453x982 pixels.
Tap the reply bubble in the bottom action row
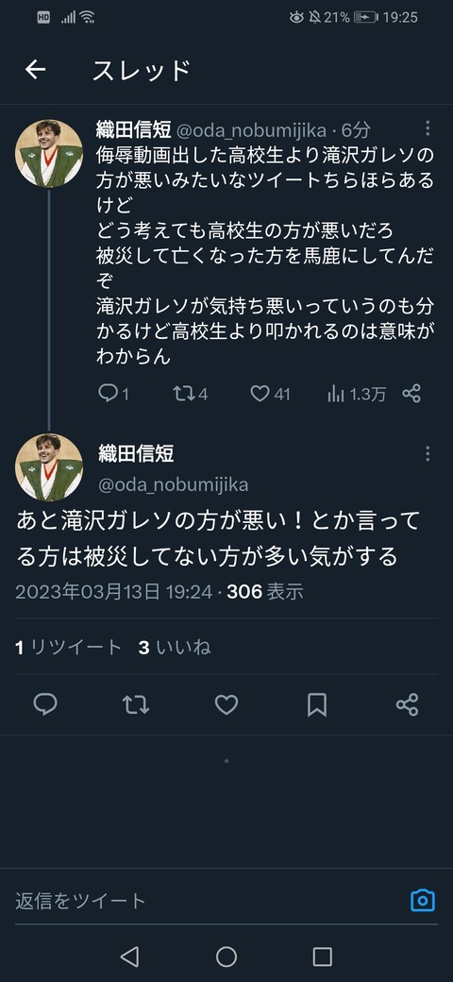click(x=45, y=704)
